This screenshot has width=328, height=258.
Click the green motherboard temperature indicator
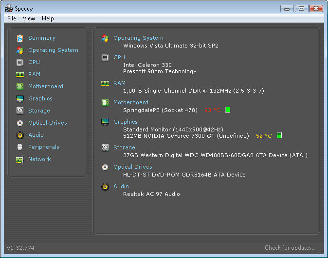tap(228, 110)
